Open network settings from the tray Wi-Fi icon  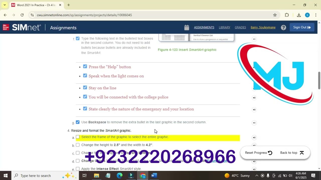[x=280, y=175]
